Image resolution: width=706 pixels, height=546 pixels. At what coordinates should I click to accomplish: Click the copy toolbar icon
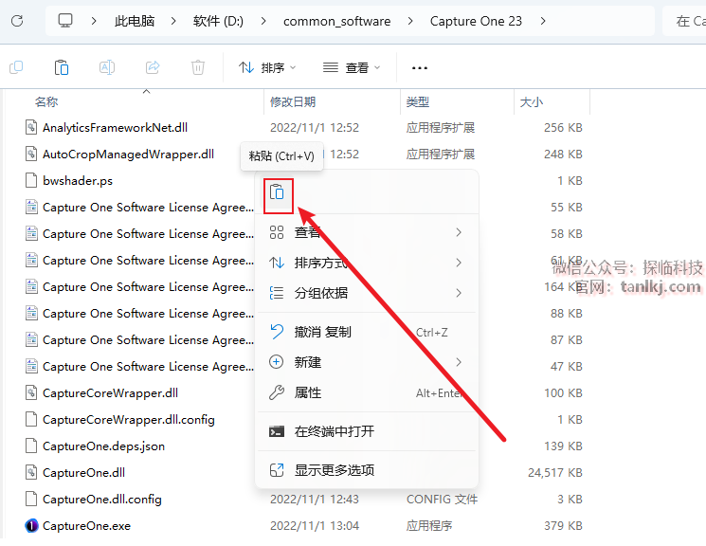[16, 67]
